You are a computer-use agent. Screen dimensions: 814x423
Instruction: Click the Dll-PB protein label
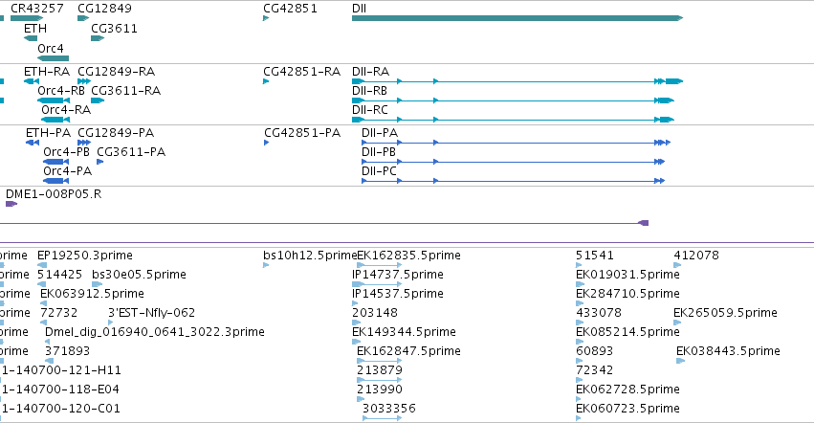pos(379,152)
